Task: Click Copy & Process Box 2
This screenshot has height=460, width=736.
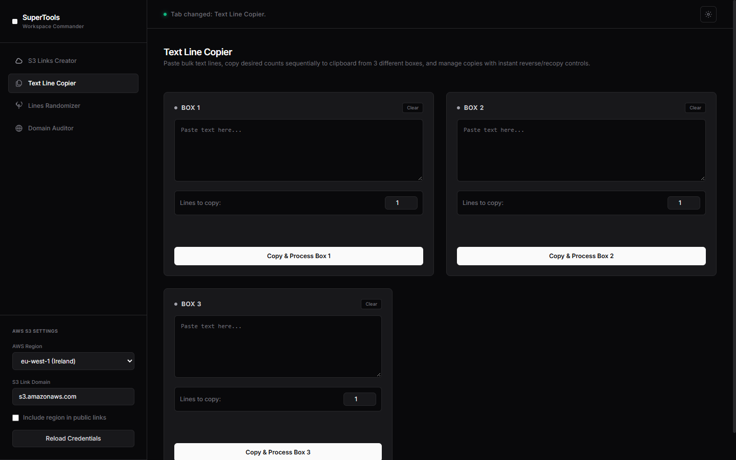Action: click(x=581, y=256)
